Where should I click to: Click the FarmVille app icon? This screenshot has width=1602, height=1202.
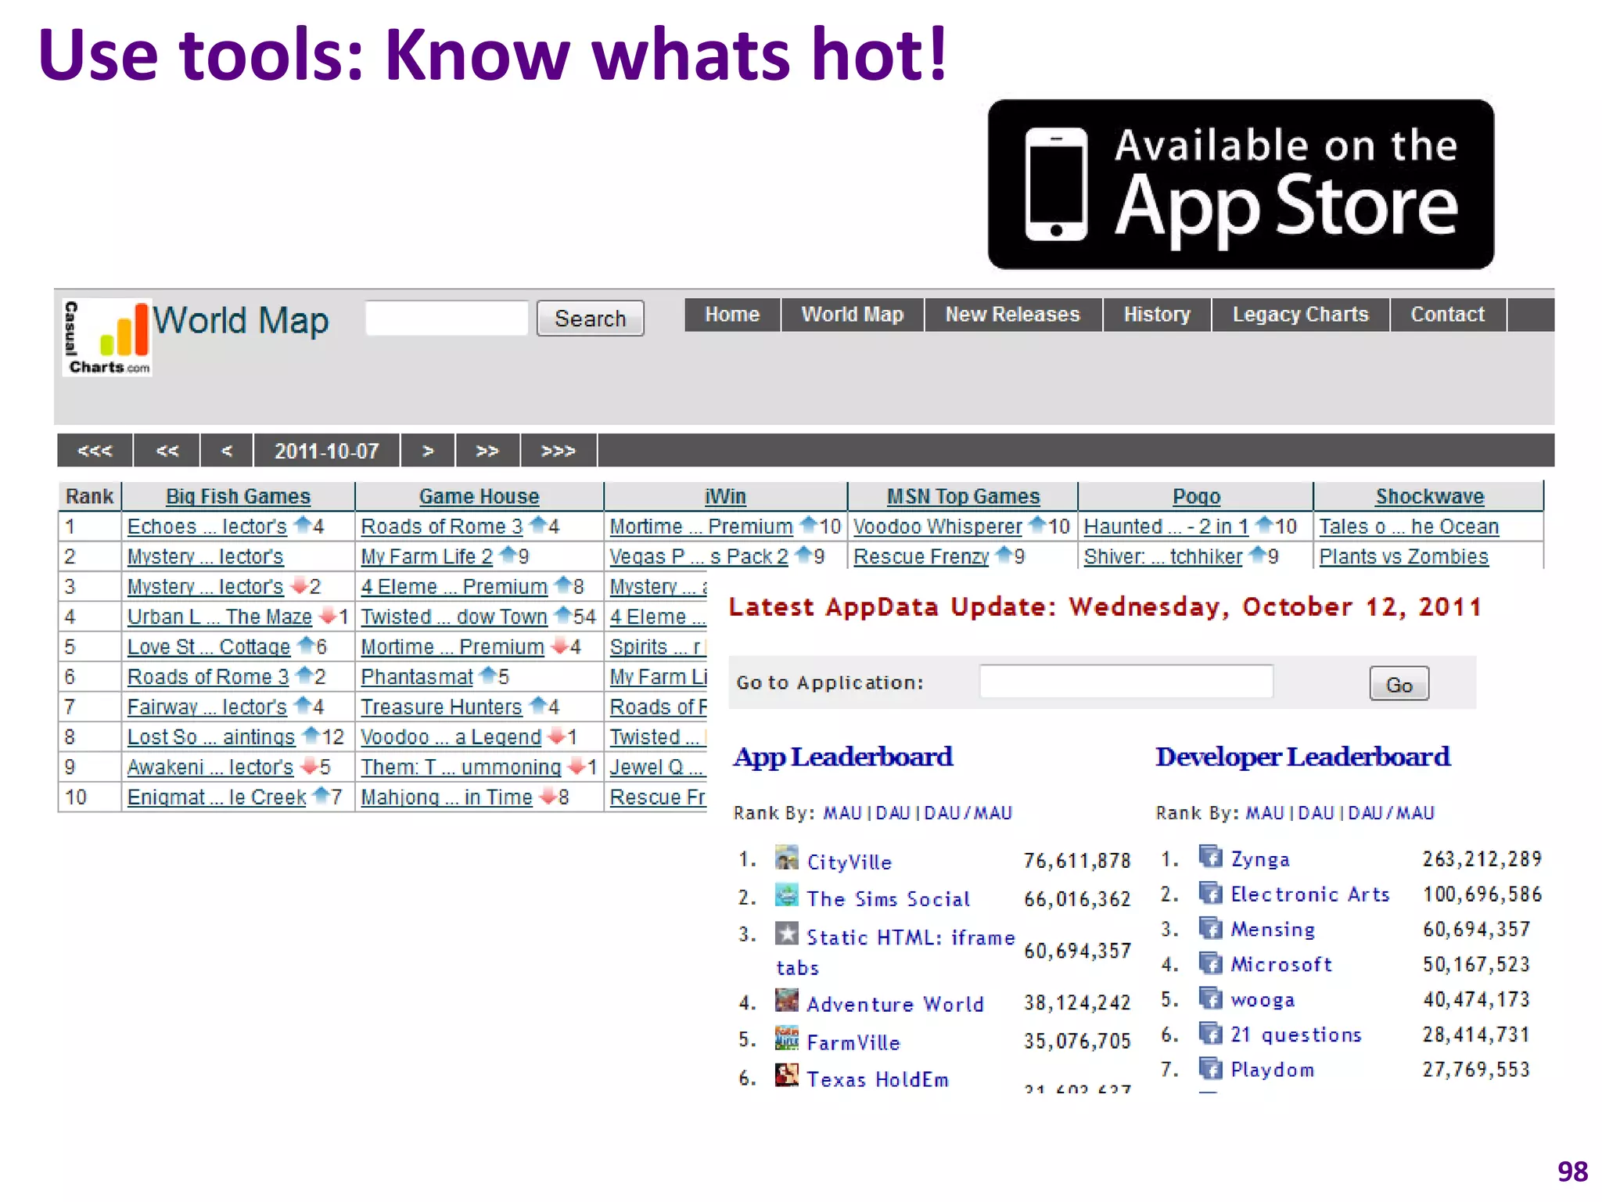coord(786,1038)
